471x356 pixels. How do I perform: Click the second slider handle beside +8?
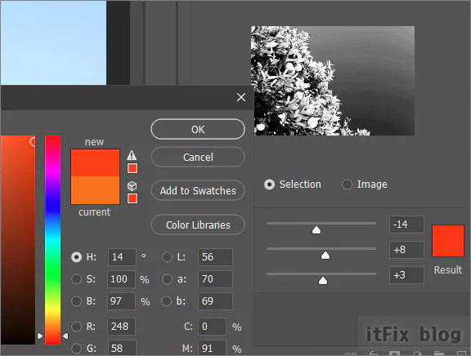coord(325,256)
